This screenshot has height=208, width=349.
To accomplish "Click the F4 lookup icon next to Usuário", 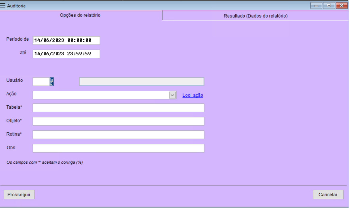I will point(52,82).
